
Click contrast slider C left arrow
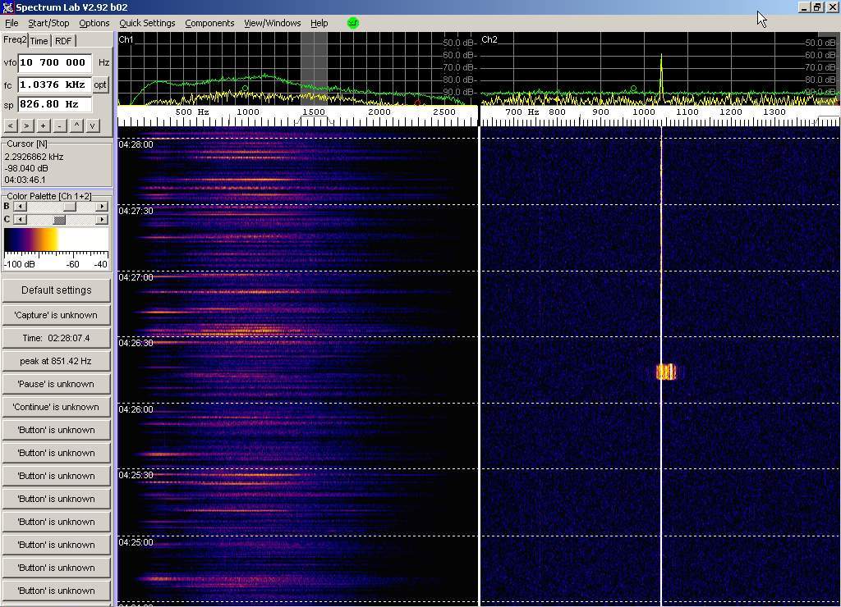(19, 219)
